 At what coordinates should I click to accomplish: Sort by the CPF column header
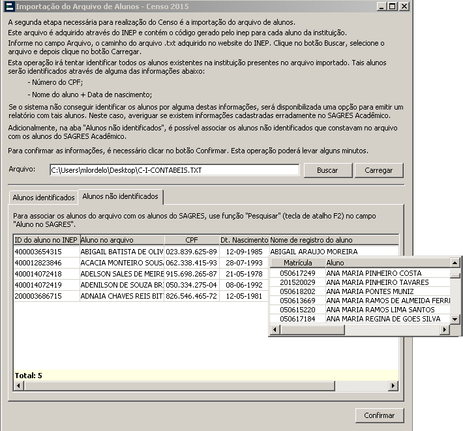coord(191,240)
